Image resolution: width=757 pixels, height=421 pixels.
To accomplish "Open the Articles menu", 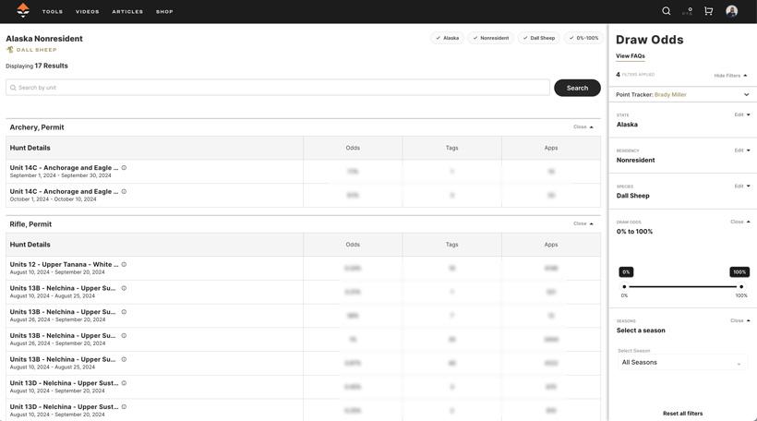I will pyautogui.click(x=127, y=12).
